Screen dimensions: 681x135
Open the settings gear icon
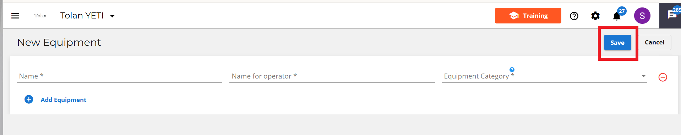pos(595,16)
